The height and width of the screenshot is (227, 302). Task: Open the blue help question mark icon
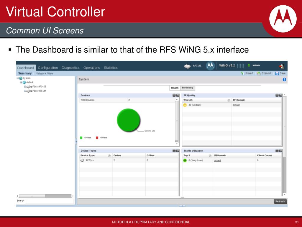[x=284, y=80]
